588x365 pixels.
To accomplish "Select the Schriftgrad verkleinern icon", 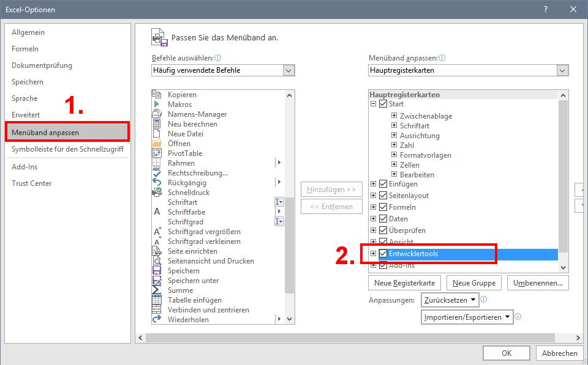I will click(157, 241).
